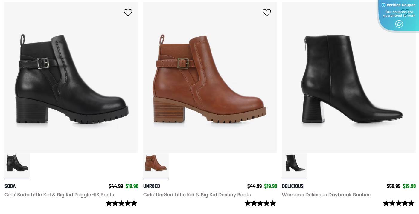419x214 pixels.
Task: Click the $59.99 original price on Daybreak Booties
Action: (393, 186)
